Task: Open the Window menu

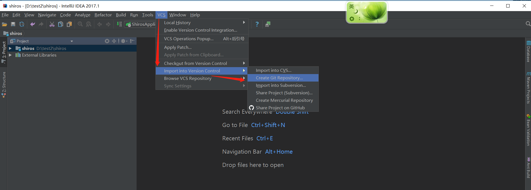Action: [178, 15]
